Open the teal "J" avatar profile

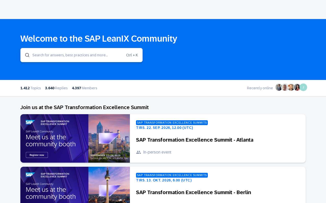pyautogui.click(x=303, y=87)
